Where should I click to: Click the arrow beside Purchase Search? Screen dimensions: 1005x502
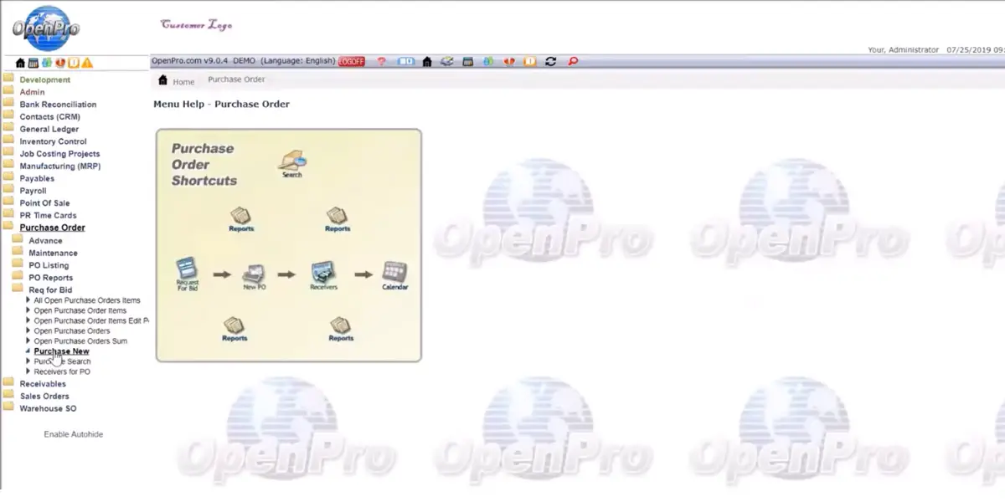point(28,361)
